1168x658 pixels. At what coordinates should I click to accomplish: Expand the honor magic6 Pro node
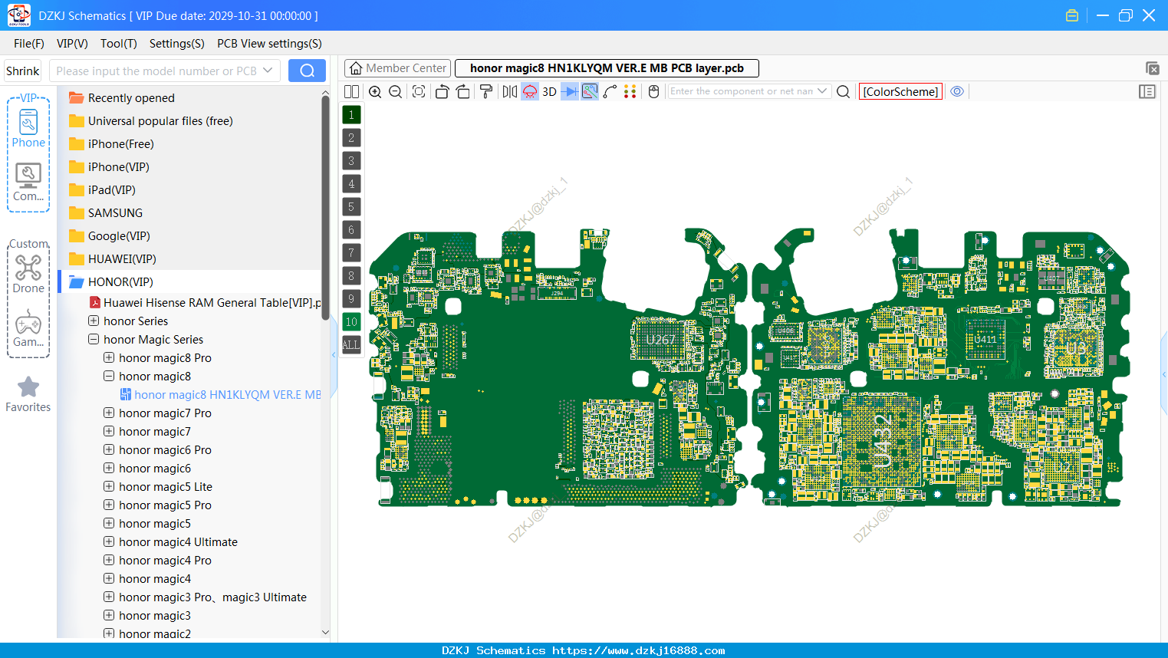109,449
